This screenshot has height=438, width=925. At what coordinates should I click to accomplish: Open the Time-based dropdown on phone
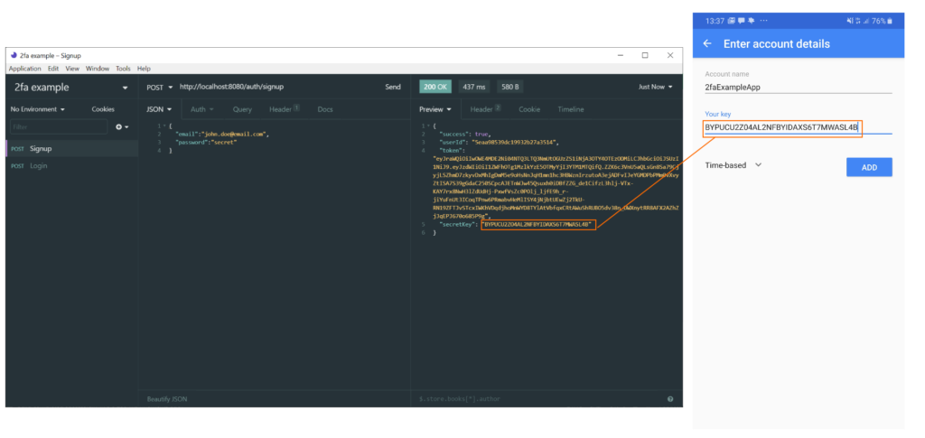click(733, 165)
